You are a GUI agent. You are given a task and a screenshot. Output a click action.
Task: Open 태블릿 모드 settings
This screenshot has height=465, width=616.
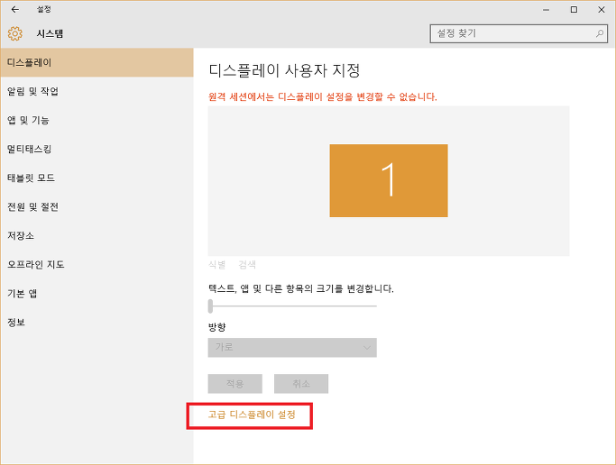point(97,178)
